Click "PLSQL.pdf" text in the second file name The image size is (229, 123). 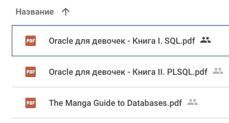[x=187, y=72]
